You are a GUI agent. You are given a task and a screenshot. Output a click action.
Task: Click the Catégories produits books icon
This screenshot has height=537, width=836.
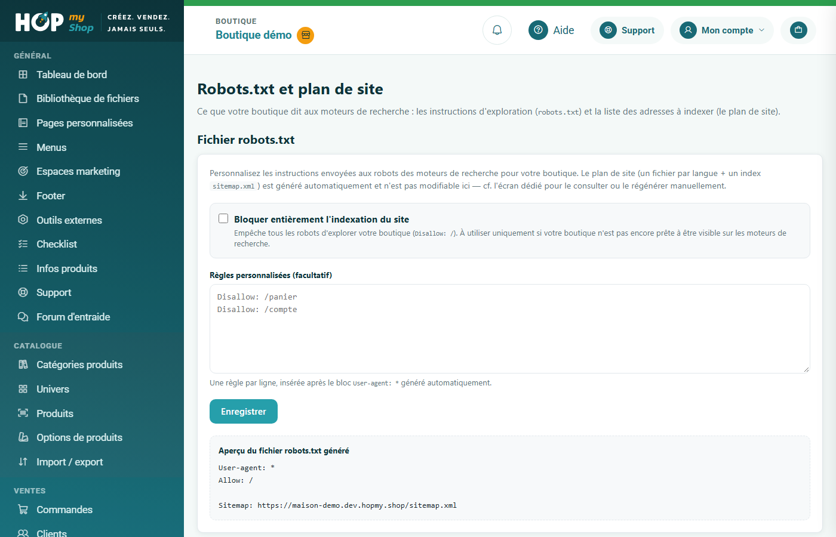click(23, 365)
